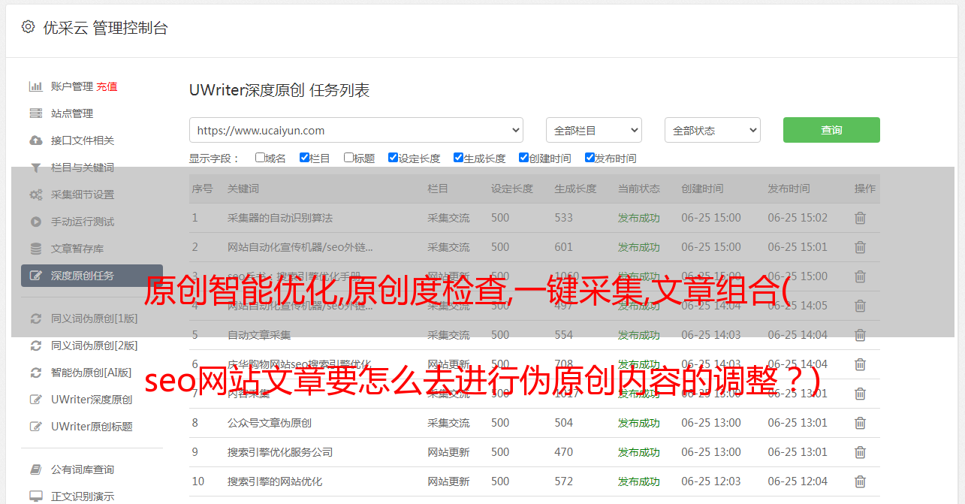The width and height of the screenshot is (965, 504).
Task: Uncheck the 生成长度 display field checkbox
Action: point(458,158)
